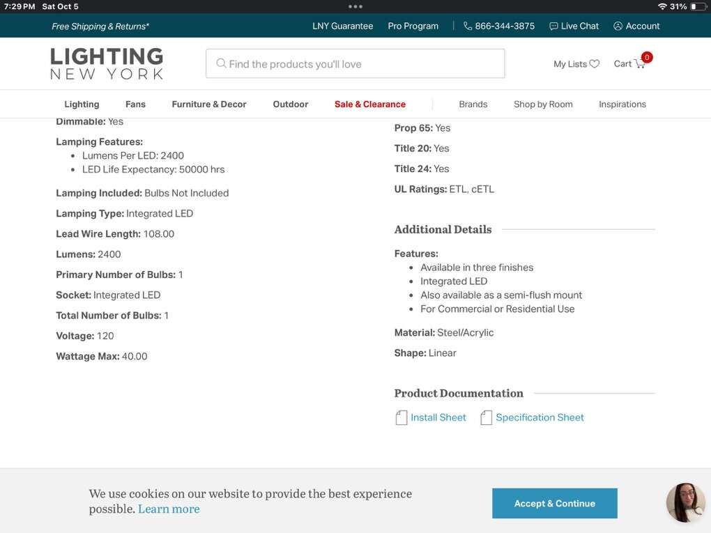Open the Brands page

point(473,105)
